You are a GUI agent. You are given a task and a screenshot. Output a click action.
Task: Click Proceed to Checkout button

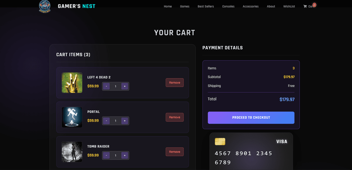point(251,117)
